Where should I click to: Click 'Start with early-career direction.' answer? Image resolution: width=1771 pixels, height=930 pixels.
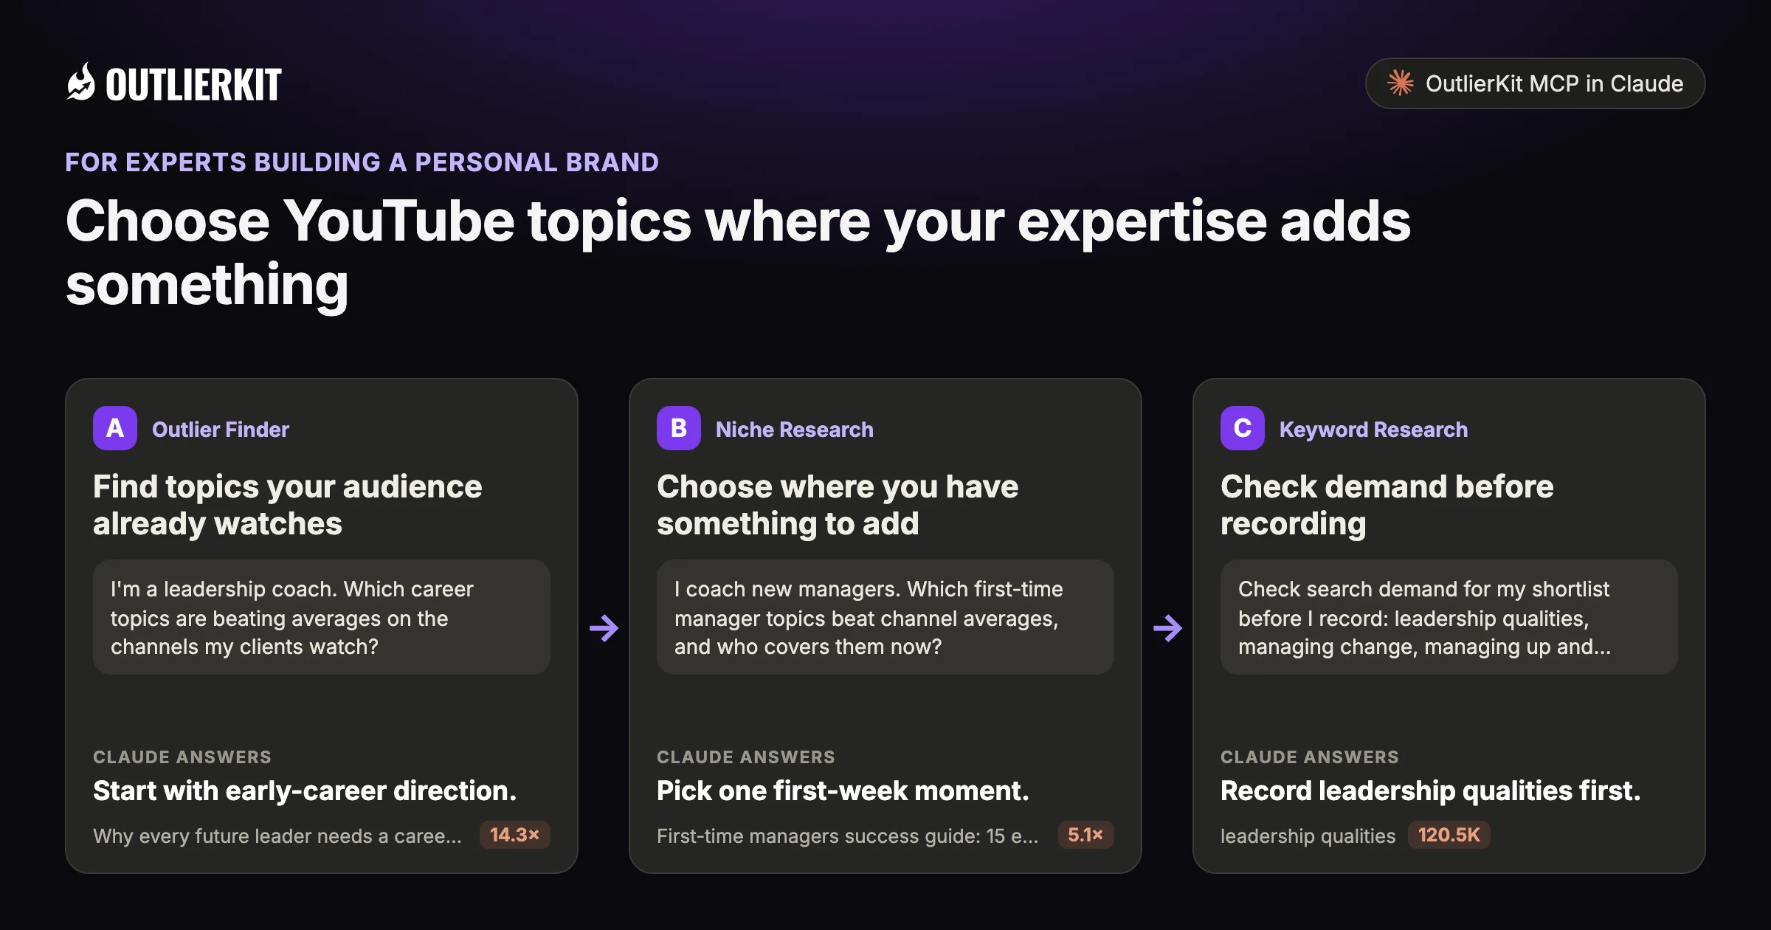coord(305,790)
